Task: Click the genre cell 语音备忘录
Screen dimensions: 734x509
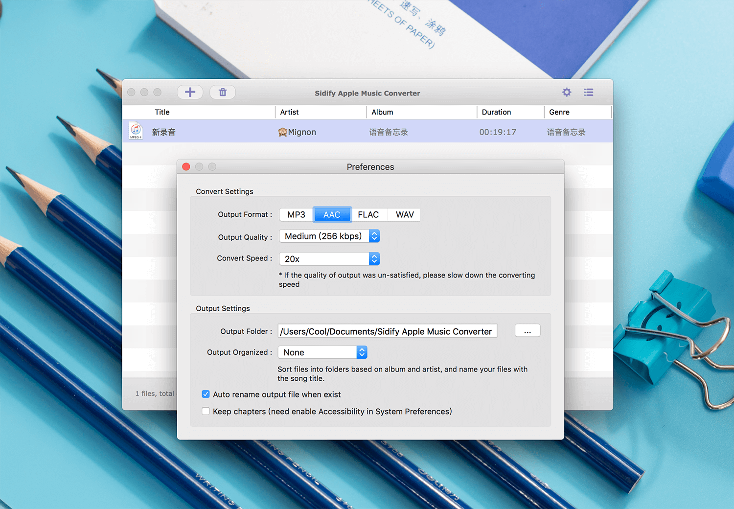Action: coord(566,132)
